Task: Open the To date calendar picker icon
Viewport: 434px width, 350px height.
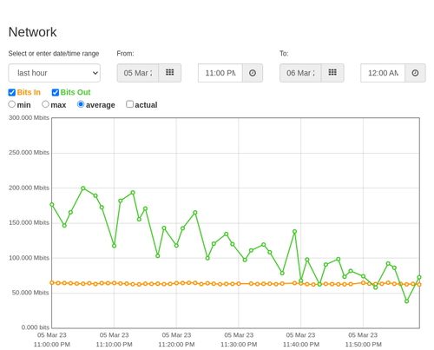Action: tap(332, 73)
